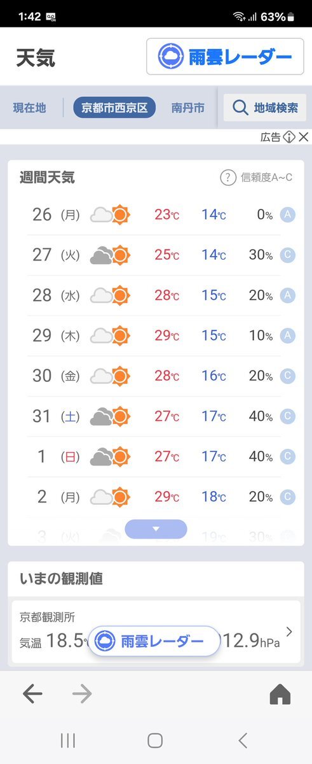
Task: Open 地域検索 region search
Action: [x=265, y=108]
